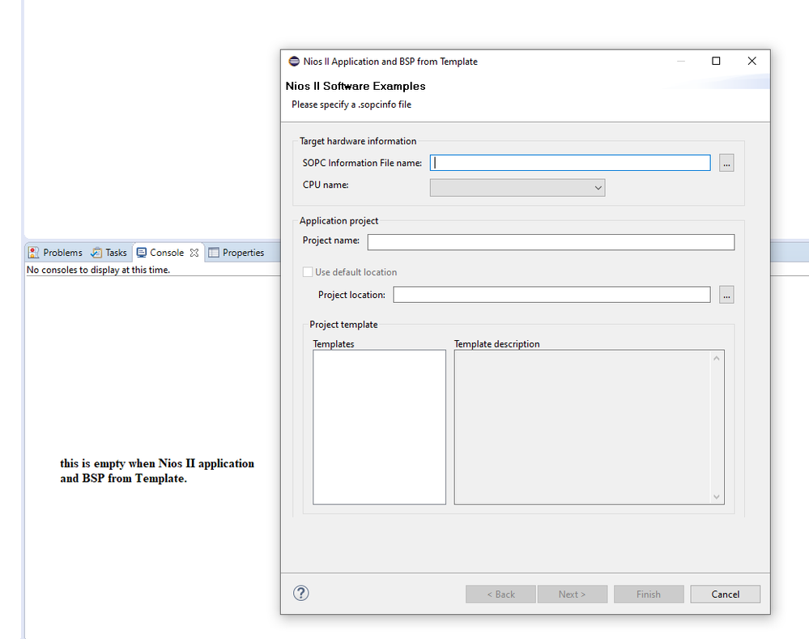This screenshot has width=809, height=639.
Task: Browse for the project location folder
Action: click(x=726, y=295)
